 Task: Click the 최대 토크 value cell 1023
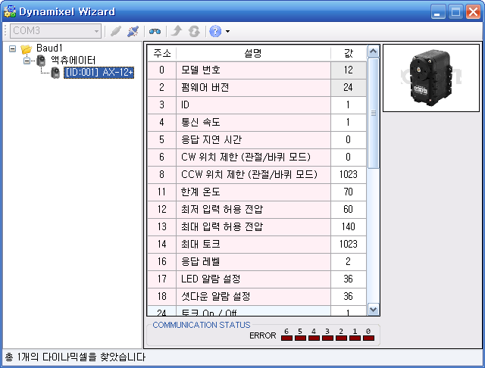[x=348, y=244]
